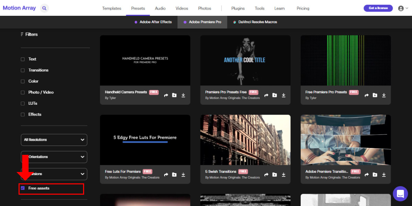Check the Effects filter box
Viewport: 412px width, 206px height.
click(23, 114)
